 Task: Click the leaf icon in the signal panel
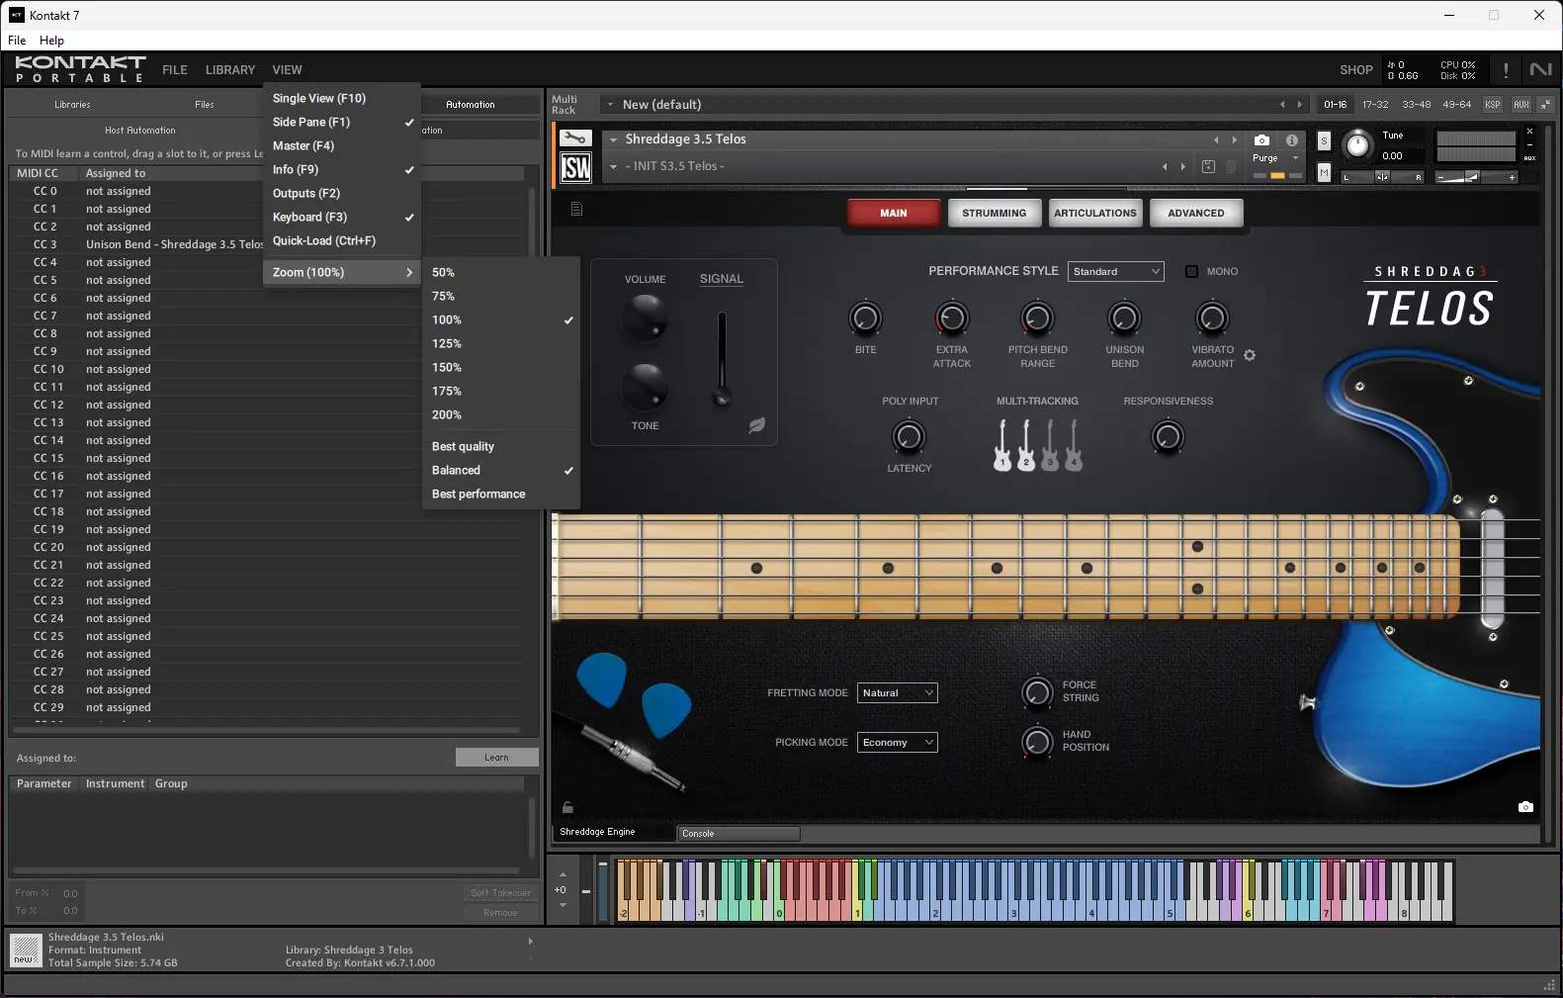pos(756,425)
